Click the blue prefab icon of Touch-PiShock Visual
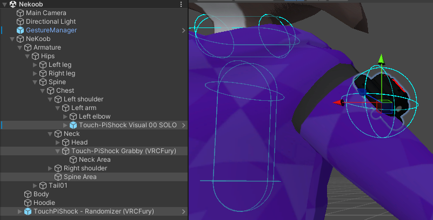The height and width of the screenshot is (220, 433). click(x=73, y=125)
